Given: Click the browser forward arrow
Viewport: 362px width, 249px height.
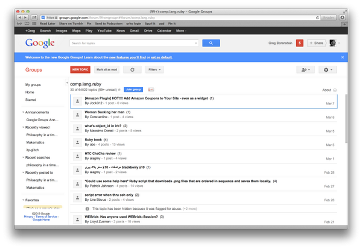Looking at the screenshot, I should tap(25, 17).
